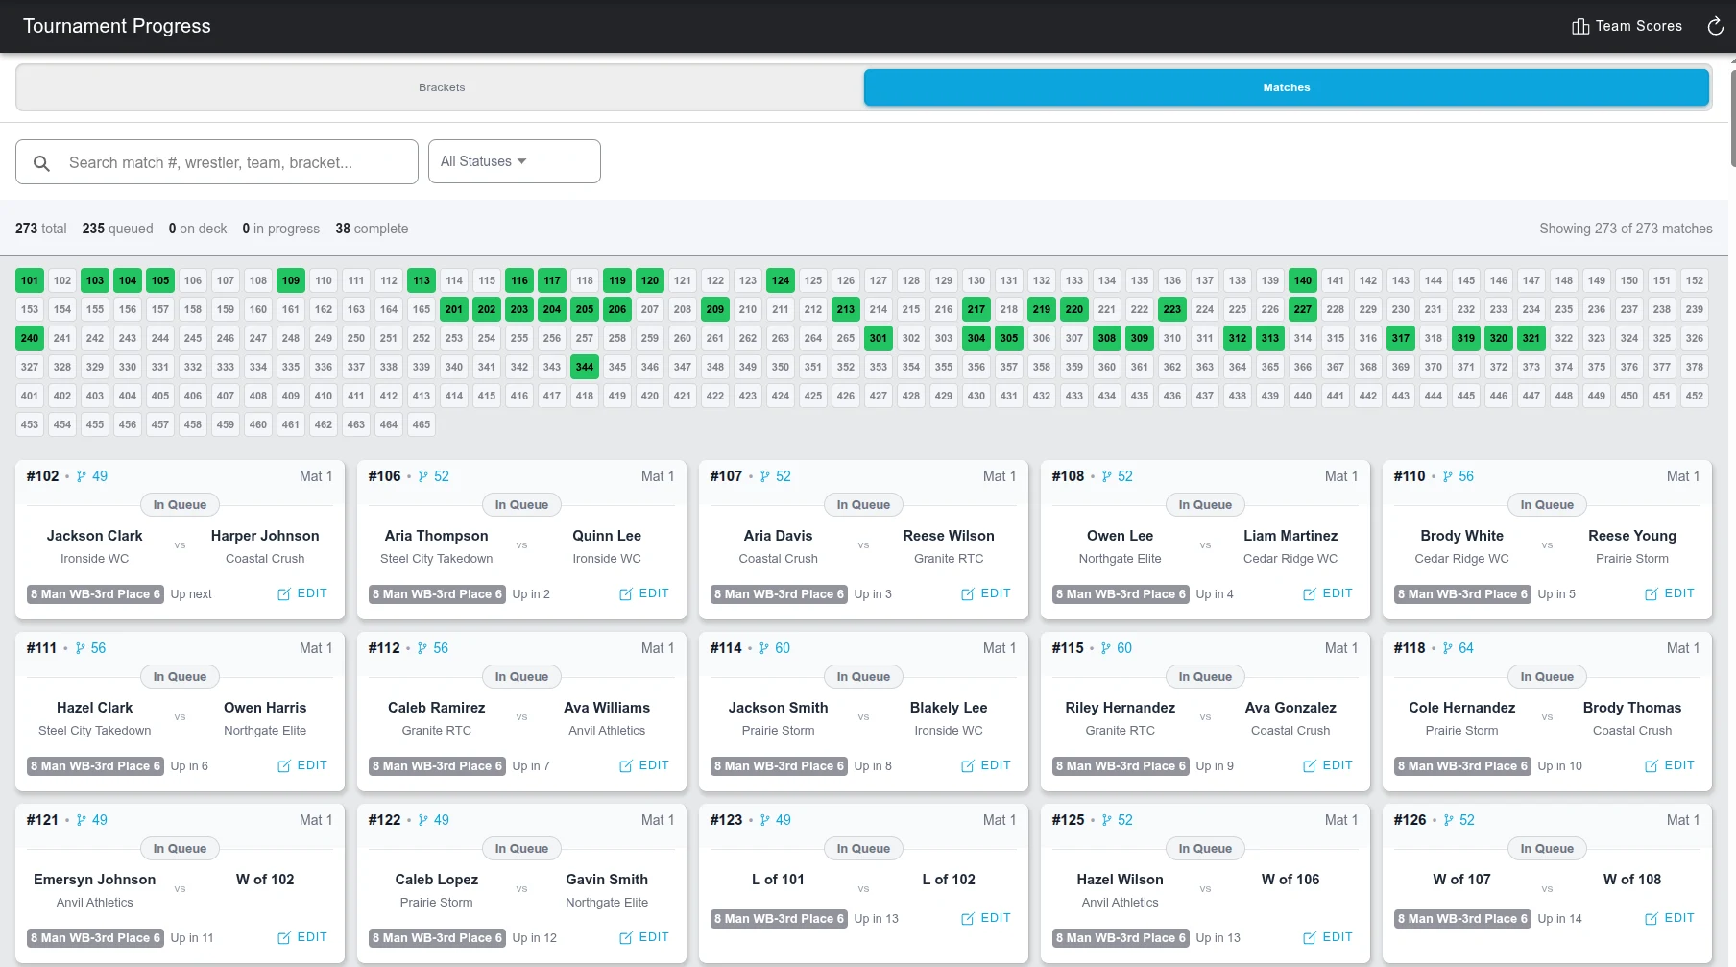Click wrestler name Brody Thomas

pos(1632,708)
